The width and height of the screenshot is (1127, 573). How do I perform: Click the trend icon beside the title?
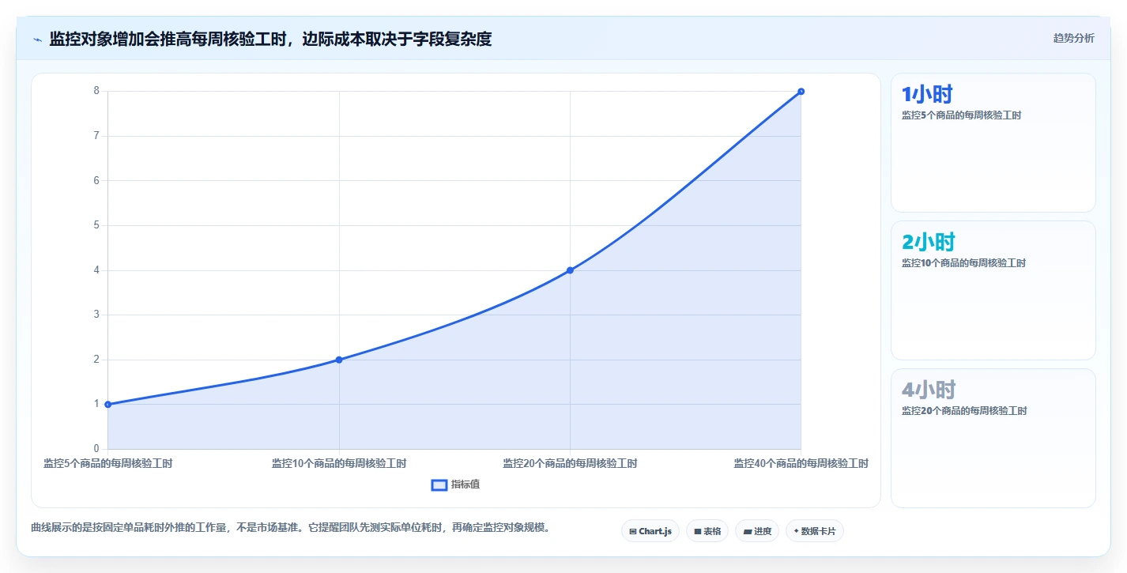tap(37, 40)
